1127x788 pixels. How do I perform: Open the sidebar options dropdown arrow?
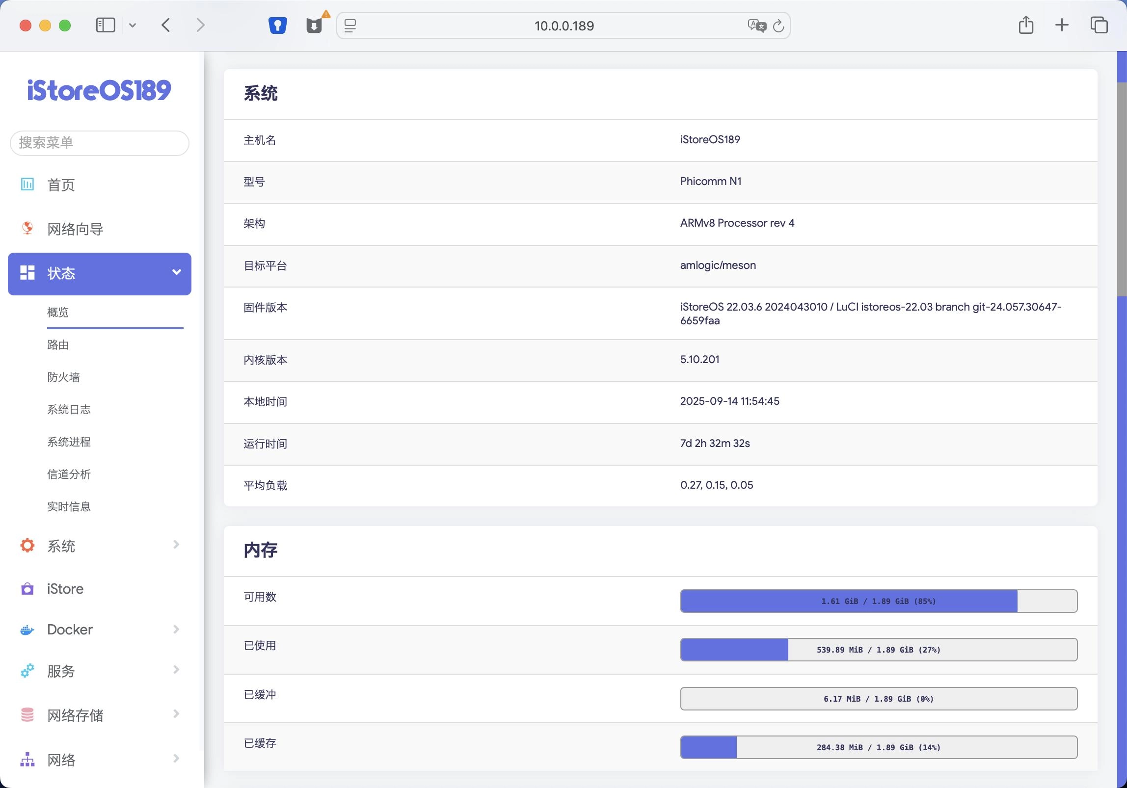coord(132,26)
